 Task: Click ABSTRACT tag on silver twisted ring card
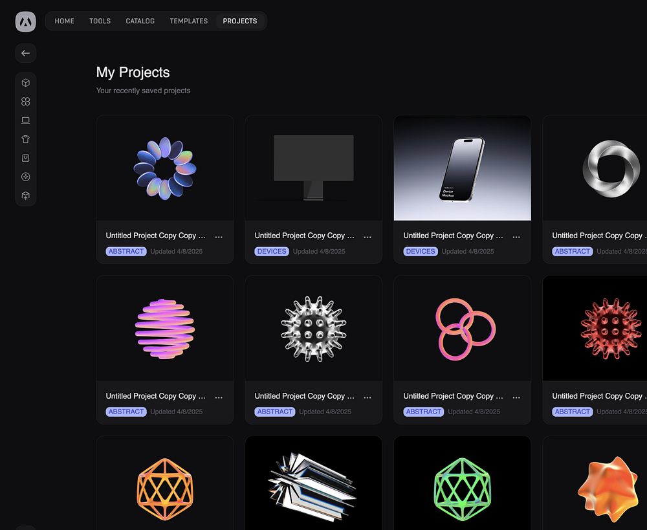click(x=573, y=251)
